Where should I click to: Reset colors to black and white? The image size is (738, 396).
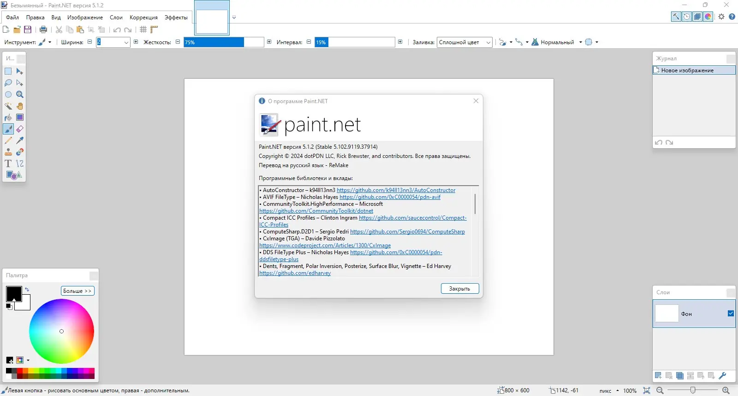tap(9, 307)
